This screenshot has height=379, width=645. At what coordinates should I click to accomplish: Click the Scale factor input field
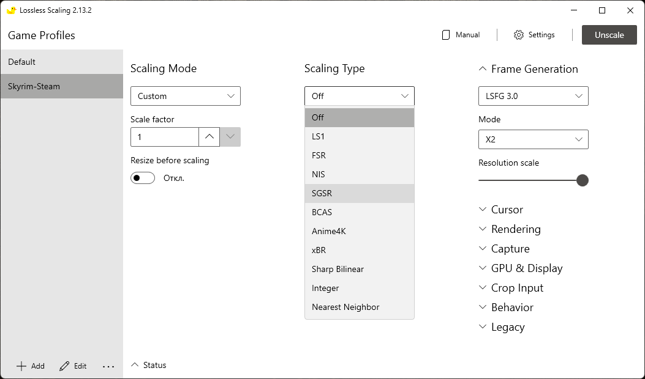coord(164,137)
